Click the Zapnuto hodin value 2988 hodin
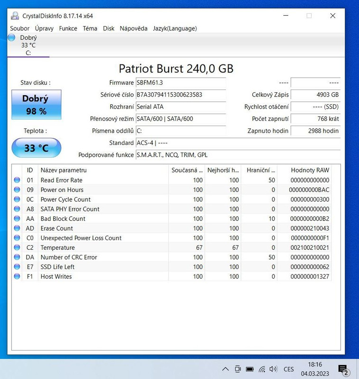 point(315,131)
